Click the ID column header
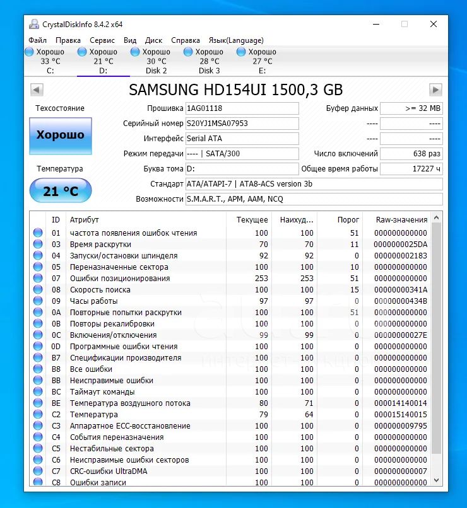This screenshot has height=508, width=467. point(56,220)
